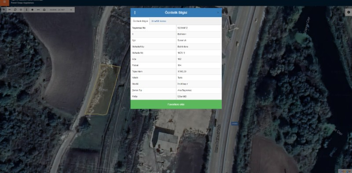Click the Mevkii value cell
The image size is (352, 173).
pos(199,84)
